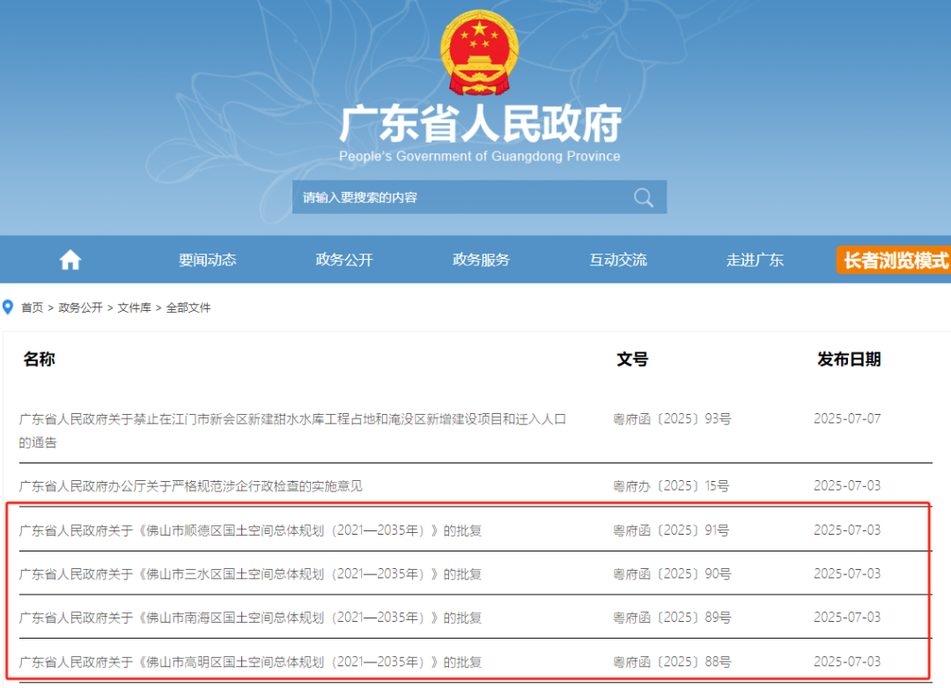
Task: Go to 走进广东 section
Action: [755, 260]
